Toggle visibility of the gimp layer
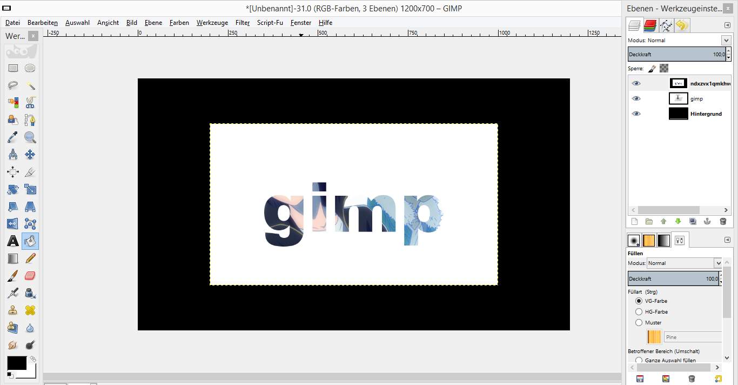Image resolution: width=738 pixels, height=385 pixels. coord(636,98)
